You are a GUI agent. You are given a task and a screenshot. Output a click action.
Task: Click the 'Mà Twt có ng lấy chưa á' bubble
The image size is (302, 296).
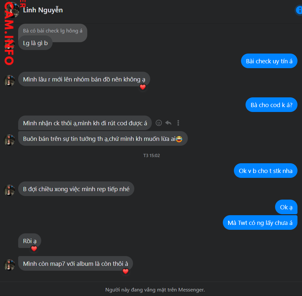point(260,223)
